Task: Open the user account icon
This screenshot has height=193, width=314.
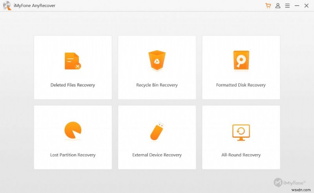Action: [x=278, y=5]
